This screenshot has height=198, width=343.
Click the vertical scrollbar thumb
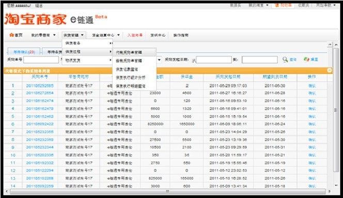pos(336,110)
